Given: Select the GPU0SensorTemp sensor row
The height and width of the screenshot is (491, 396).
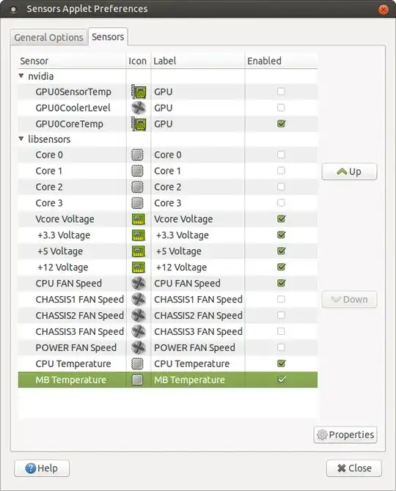Looking at the screenshot, I should point(168,92).
